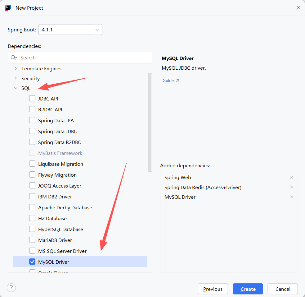Remove Spring Web from added dependencies
This screenshot has height=297, width=305.
coord(292,177)
